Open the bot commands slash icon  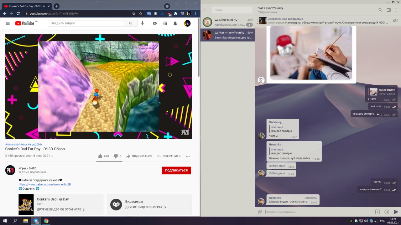[x=378, y=212]
